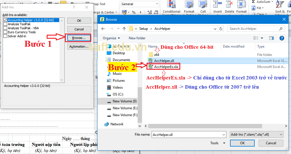Click Search AccHelper field
This screenshot has height=154, width=291.
coord(256,29)
